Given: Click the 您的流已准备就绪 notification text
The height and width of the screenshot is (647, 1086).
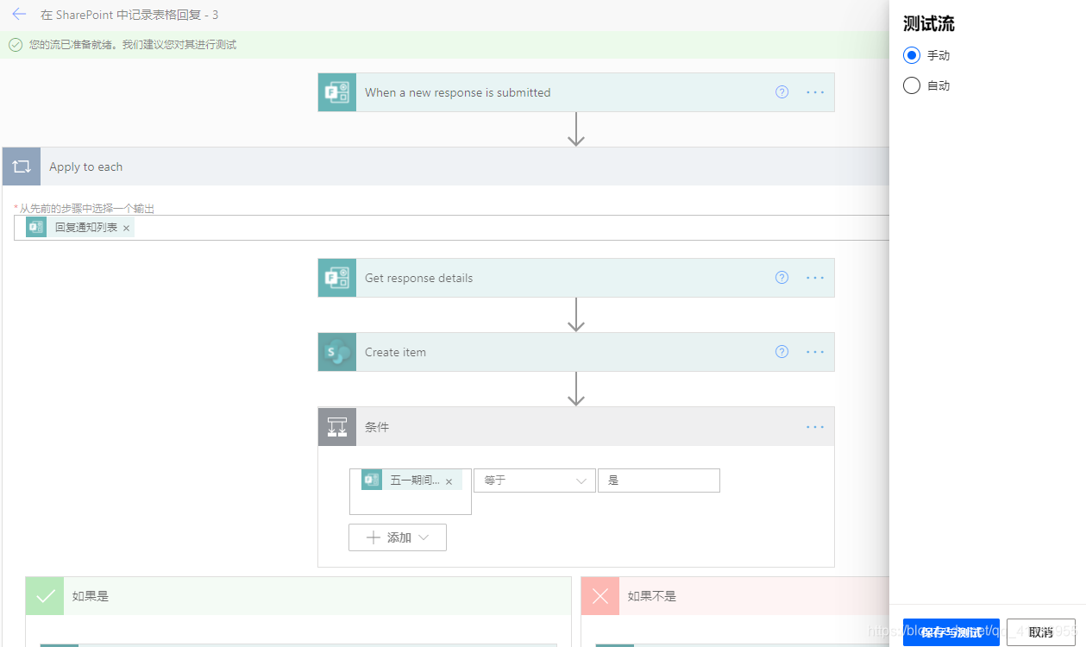Looking at the screenshot, I should pyautogui.click(x=133, y=45).
